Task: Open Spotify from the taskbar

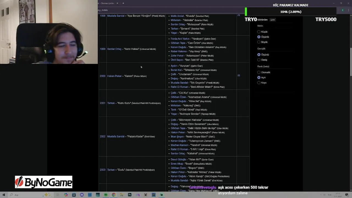Action: pos(106,195)
